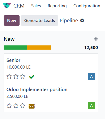Screen dimensions: 105x119
Task: Open the Sales menu
Action: coord(36,6)
